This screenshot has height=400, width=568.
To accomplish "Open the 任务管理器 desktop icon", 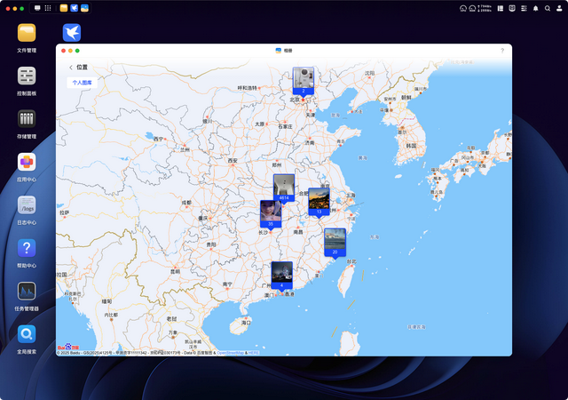I will (x=27, y=291).
